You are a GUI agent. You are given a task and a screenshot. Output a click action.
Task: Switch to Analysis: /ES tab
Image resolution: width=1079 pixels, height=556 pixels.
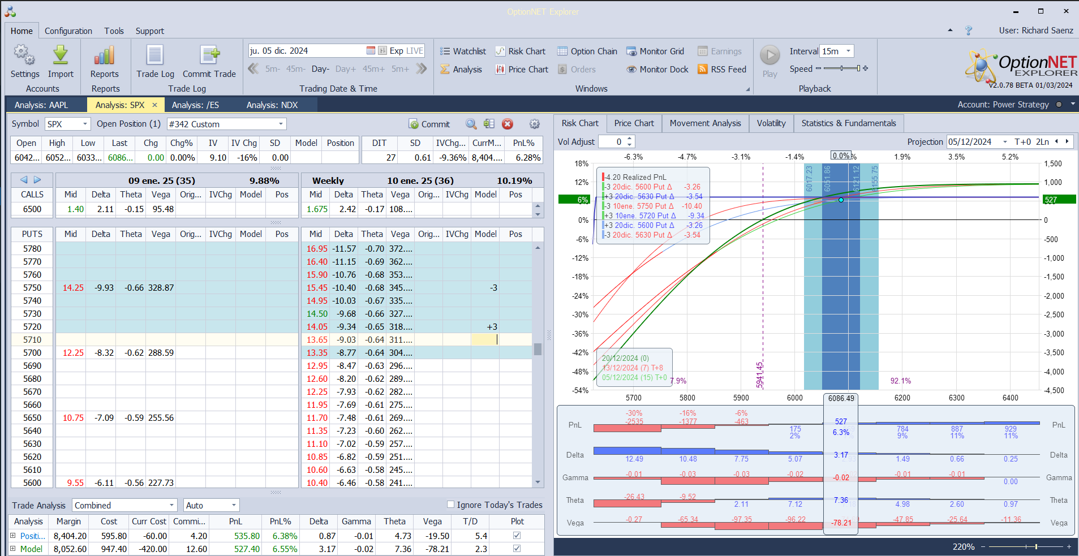(x=195, y=105)
